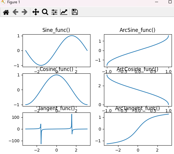
Task: Open the Edit axis and curve parameters tool
Action: tap(64, 12)
